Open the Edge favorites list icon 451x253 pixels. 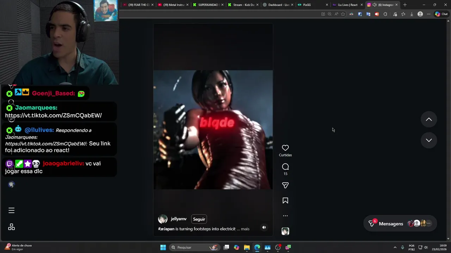point(403,14)
